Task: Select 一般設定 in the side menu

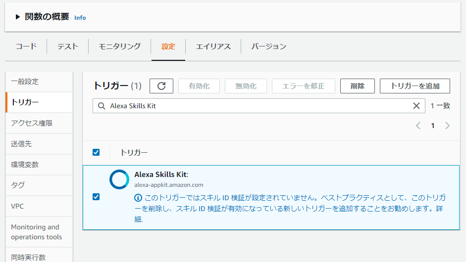Action: (x=39, y=82)
